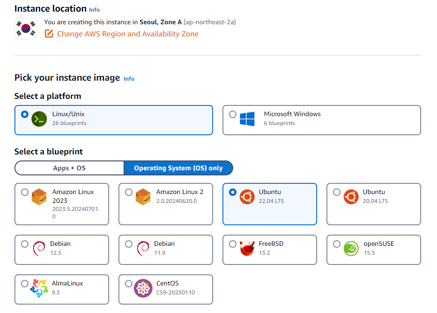This screenshot has height=313, width=437.
Task: Switch to the Apps + OS tab
Action: [x=69, y=168]
